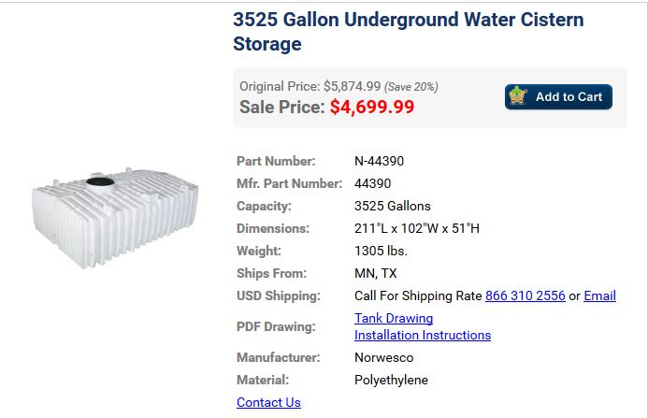
Task: Follow the Contact Us link
Action: (268, 402)
